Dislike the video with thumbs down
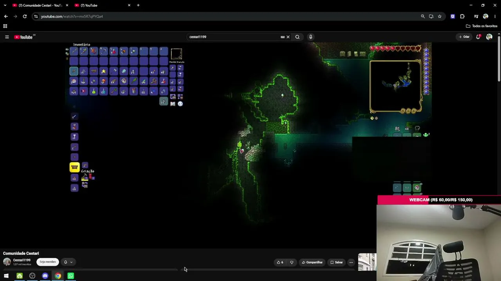 point(292,262)
